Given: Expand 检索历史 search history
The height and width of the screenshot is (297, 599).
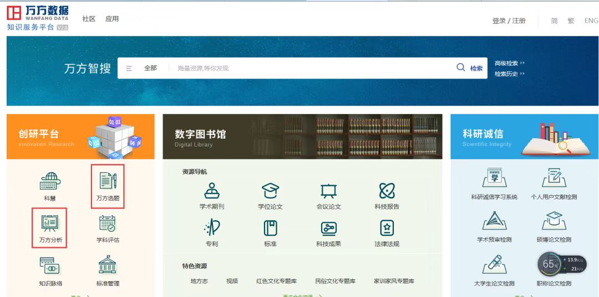Looking at the screenshot, I should [x=510, y=74].
